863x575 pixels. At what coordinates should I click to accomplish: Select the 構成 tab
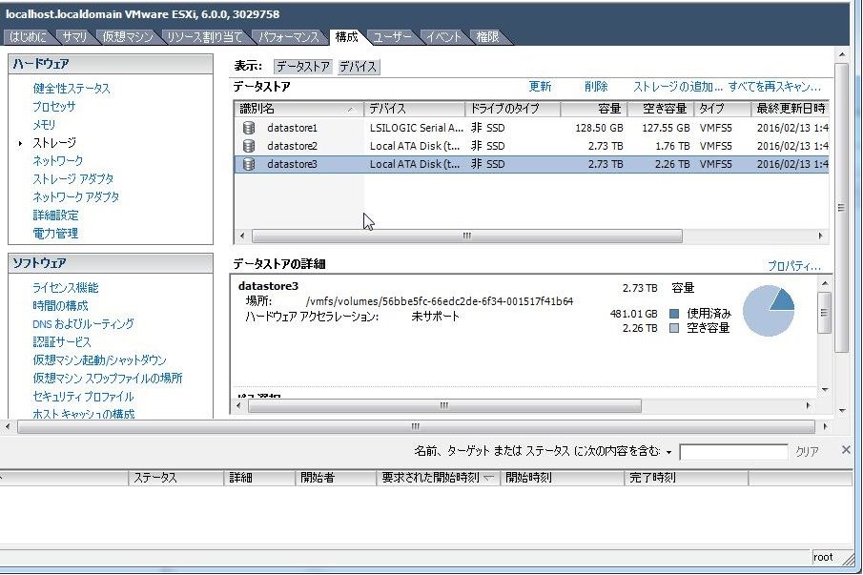pyautogui.click(x=347, y=37)
